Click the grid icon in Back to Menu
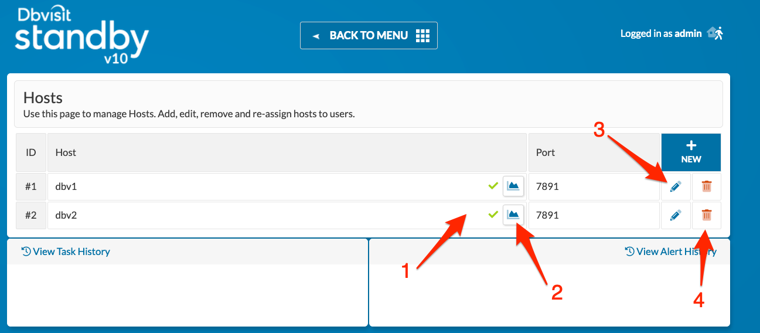760x333 pixels. 422,36
